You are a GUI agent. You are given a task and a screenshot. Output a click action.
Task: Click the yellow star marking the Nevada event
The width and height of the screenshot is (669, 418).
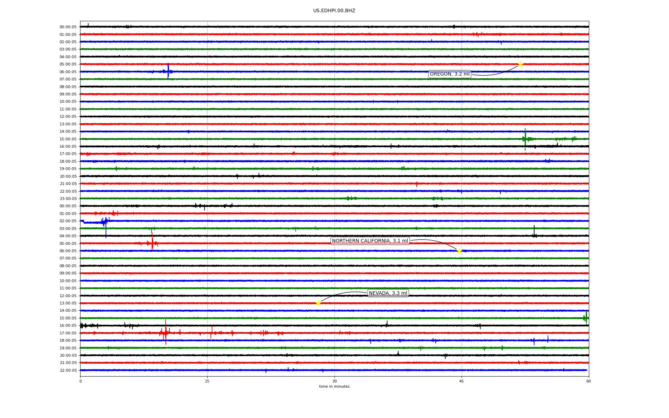pos(318,303)
